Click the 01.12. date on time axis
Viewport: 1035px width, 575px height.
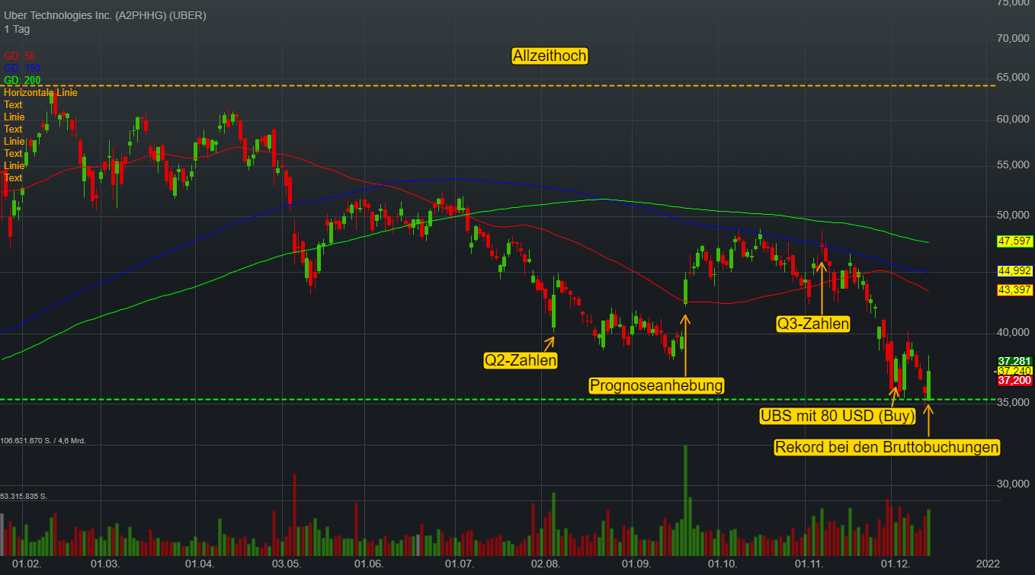pos(896,564)
